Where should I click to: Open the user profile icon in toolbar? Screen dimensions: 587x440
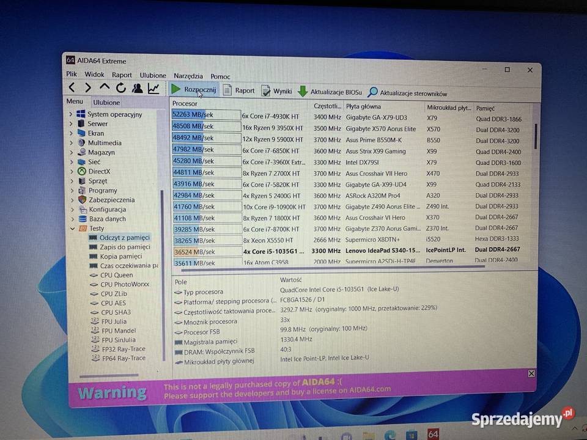(137, 88)
